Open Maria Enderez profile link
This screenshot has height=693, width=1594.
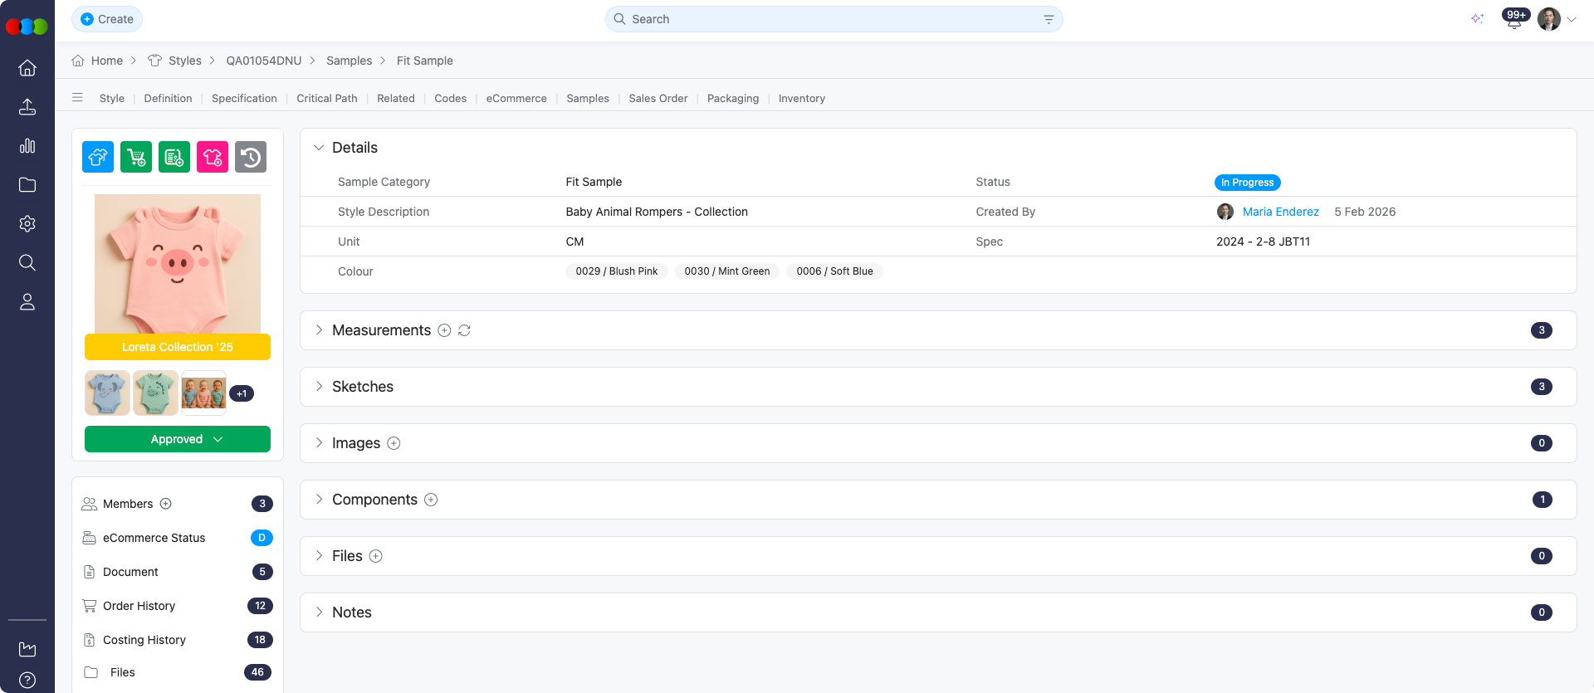tap(1280, 212)
